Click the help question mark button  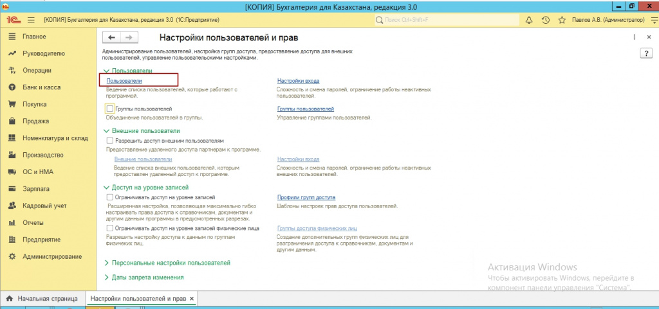pyautogui.click(x=645, y=53)
